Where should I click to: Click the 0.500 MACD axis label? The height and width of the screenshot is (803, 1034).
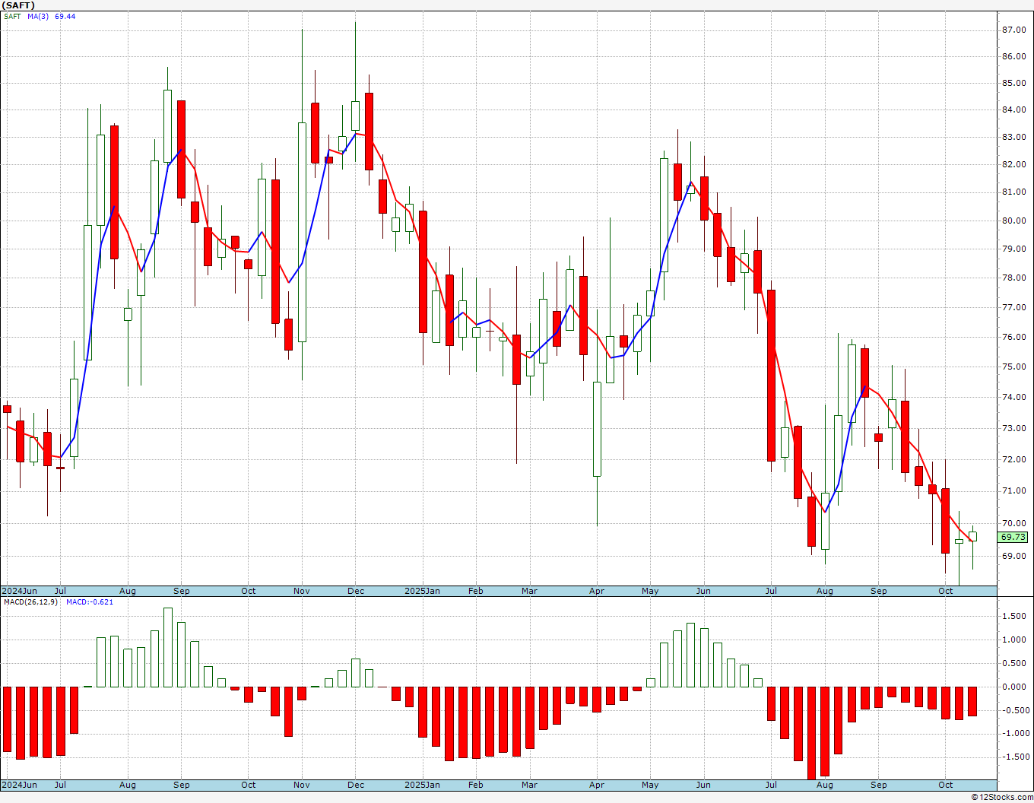click(x=1013, y=663)
